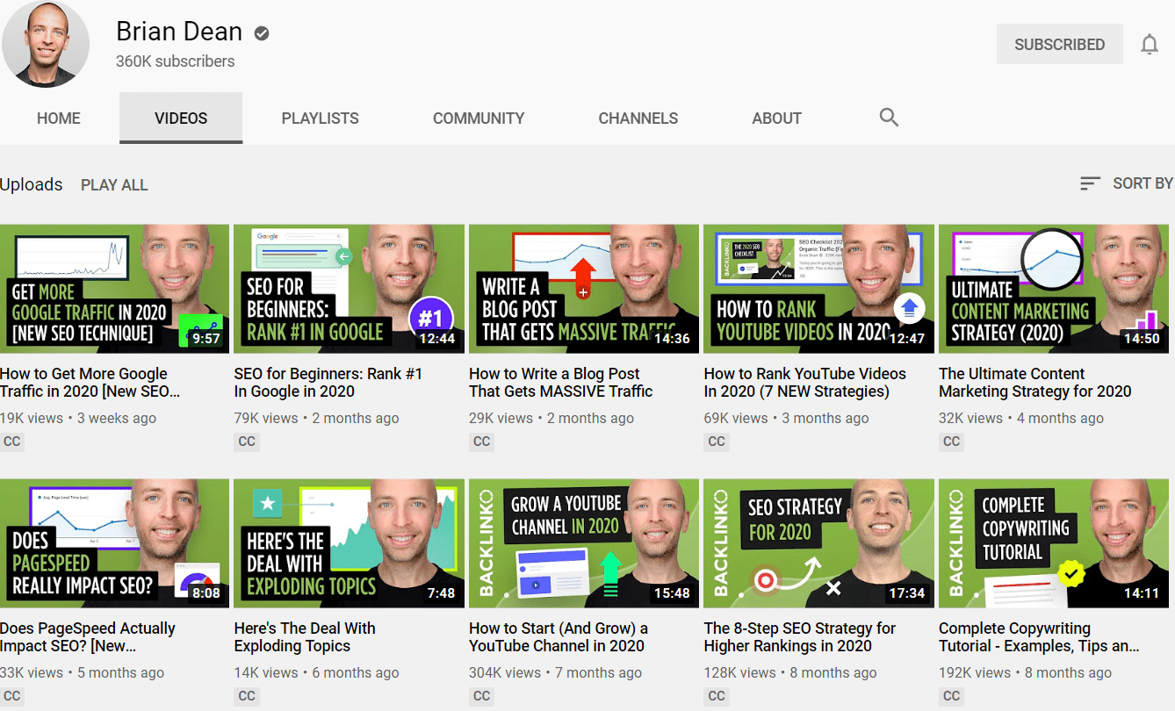Open 'How to Get More Google Traffic in 2020' title
Screen dimensions: 1175x711
pos(90,383)
